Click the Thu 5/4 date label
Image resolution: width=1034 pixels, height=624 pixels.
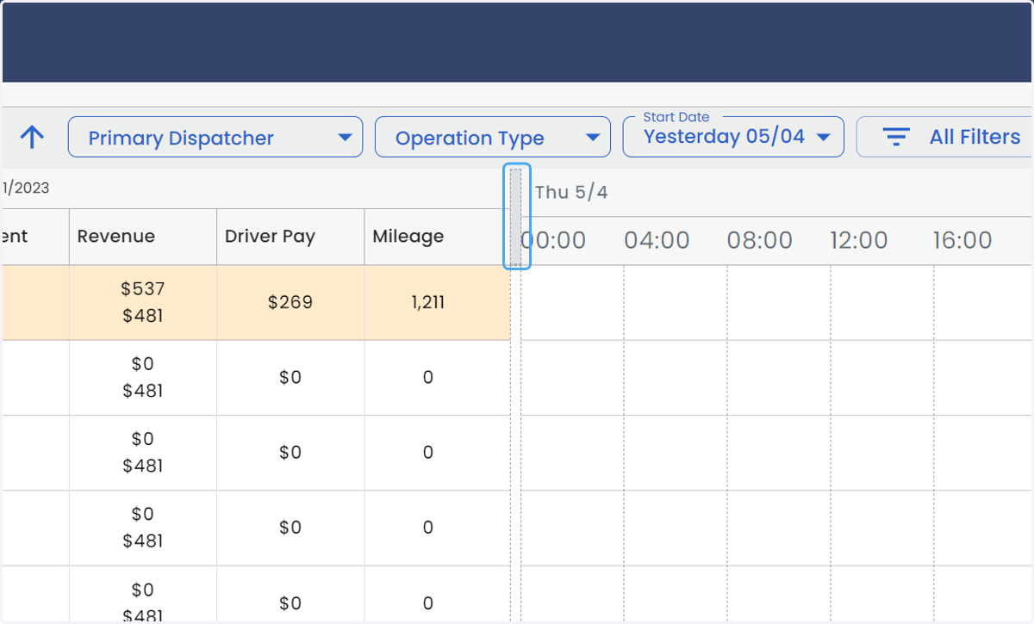click(571, 192)
